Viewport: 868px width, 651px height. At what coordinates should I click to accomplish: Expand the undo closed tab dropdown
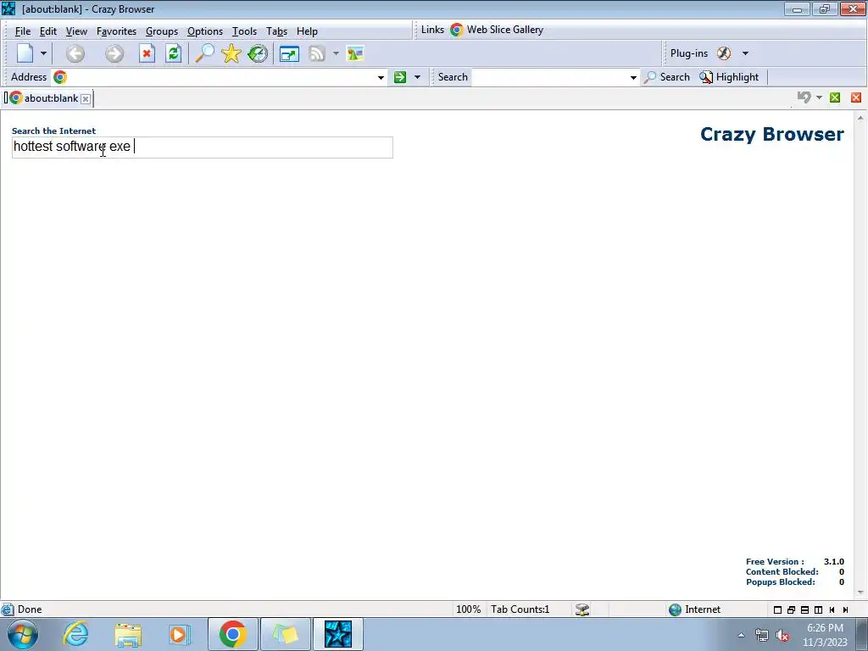[820, 97]
